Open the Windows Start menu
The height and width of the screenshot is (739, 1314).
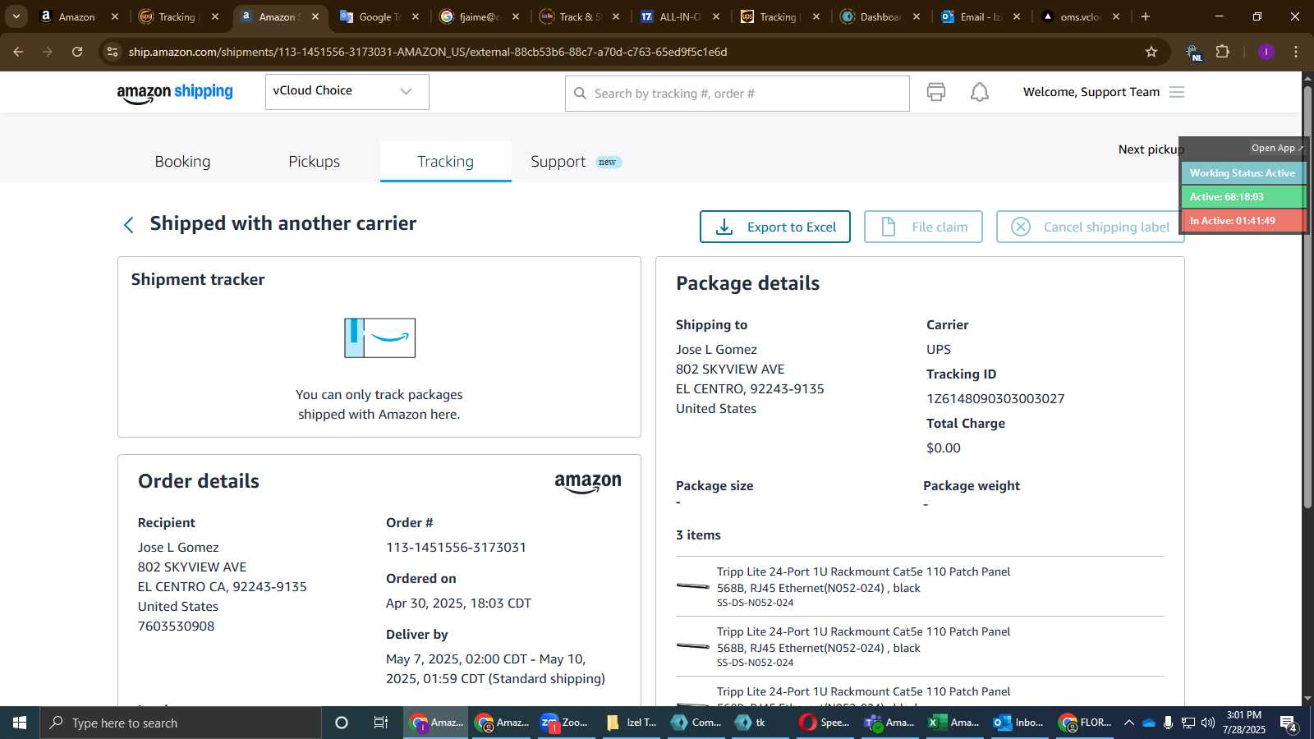click(20, 723)
